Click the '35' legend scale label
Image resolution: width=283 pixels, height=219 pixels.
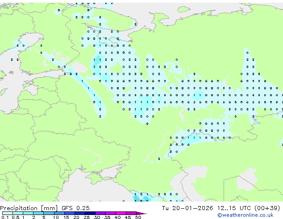(107, 217)
